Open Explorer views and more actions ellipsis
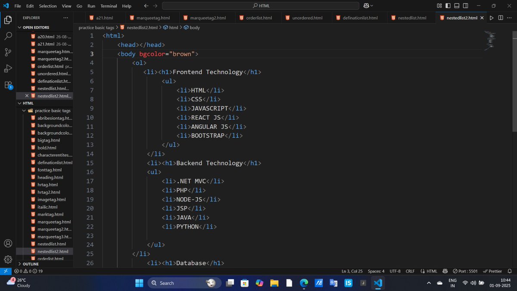This screenshot has width=517, height=291. pos(65,18)
